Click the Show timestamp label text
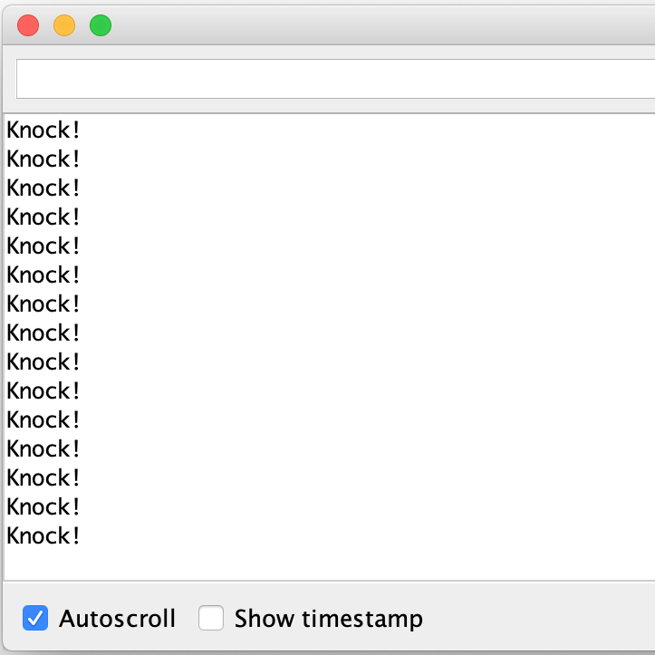The image size is (655, 655). pos(329,619)
